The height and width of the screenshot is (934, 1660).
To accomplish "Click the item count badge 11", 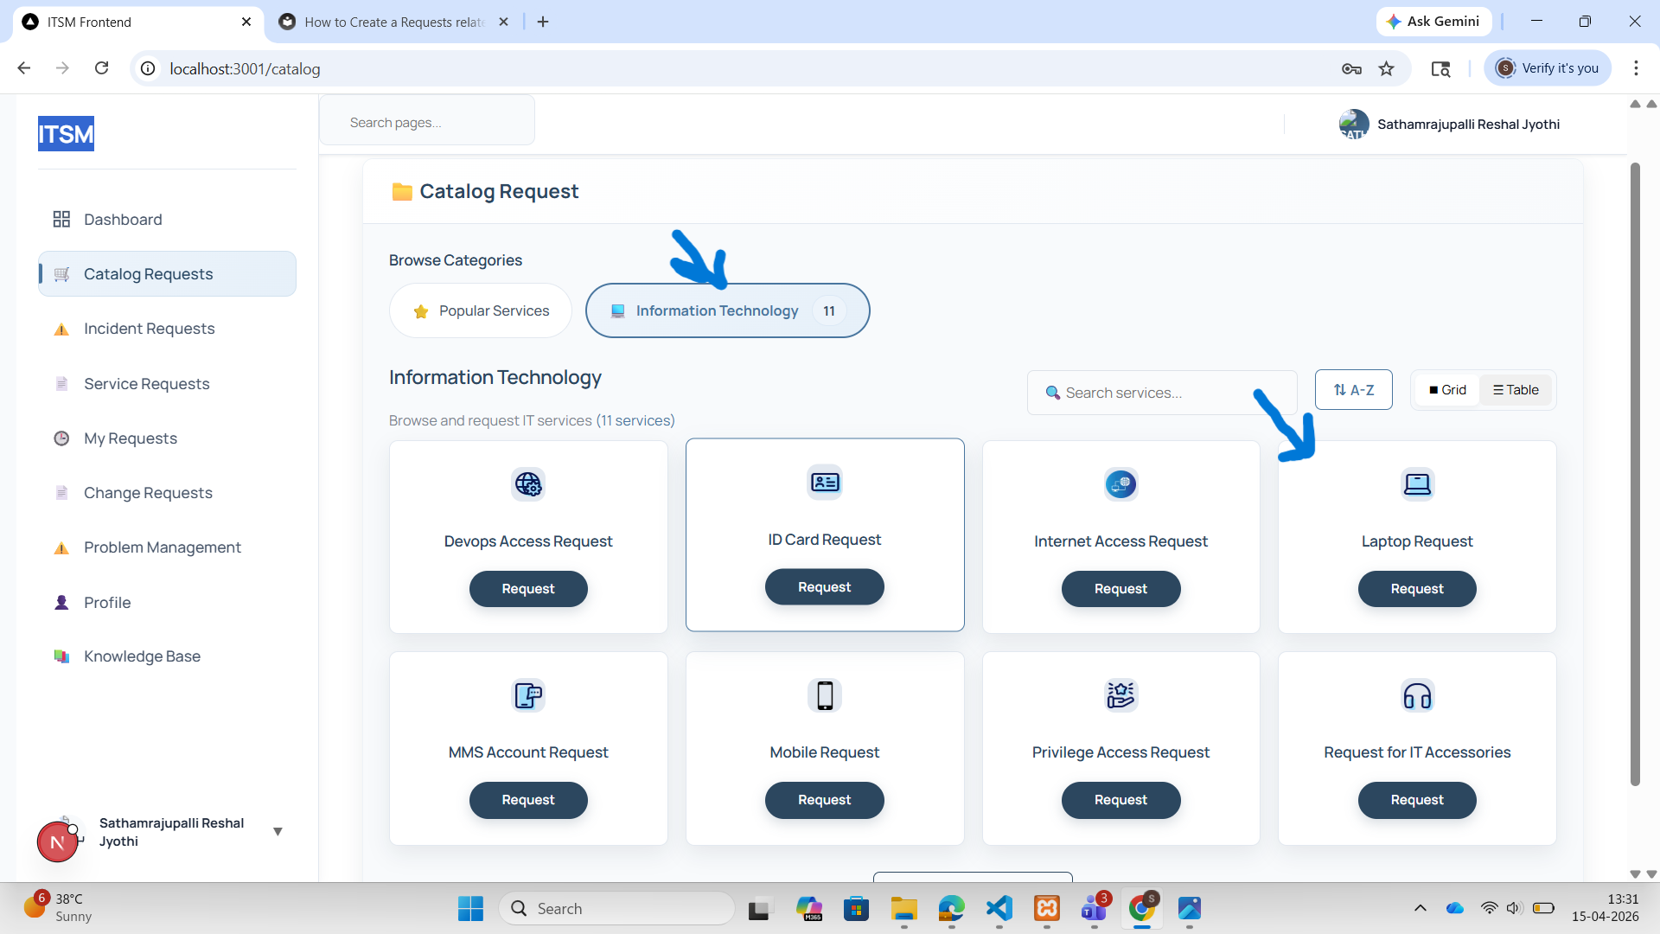I will click(x=829, y=310).
